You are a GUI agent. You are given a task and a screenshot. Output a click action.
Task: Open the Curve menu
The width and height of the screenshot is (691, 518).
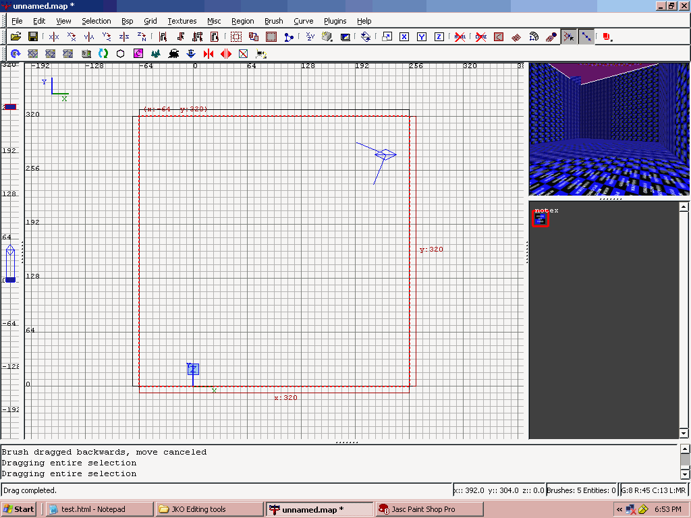point(303,21)
